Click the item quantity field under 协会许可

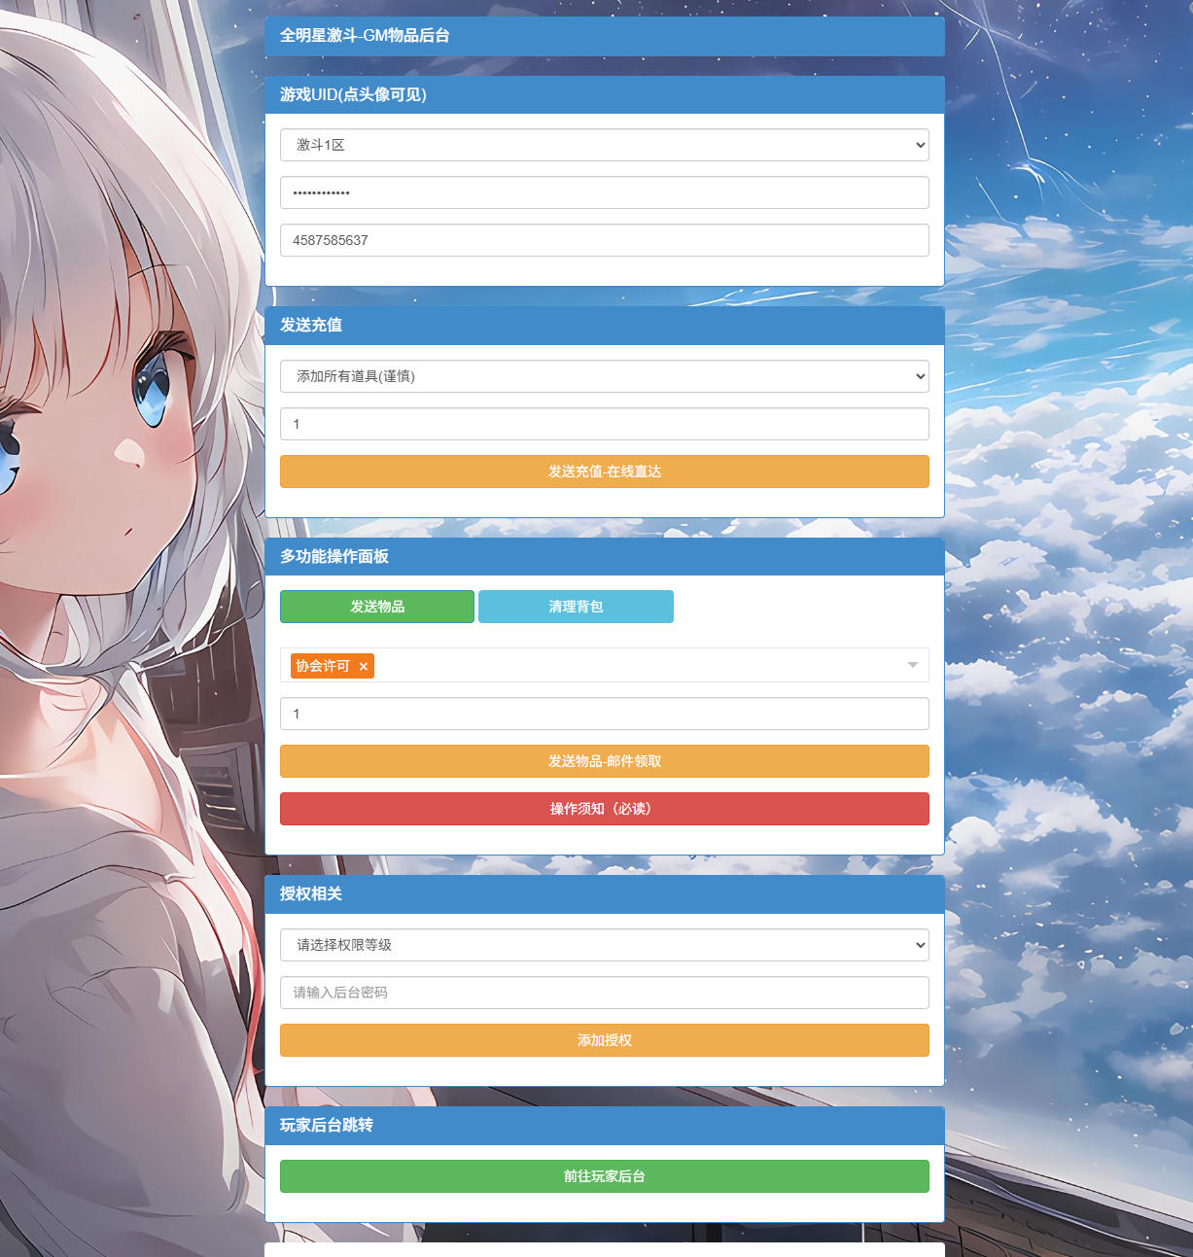(x=604, y=714)
